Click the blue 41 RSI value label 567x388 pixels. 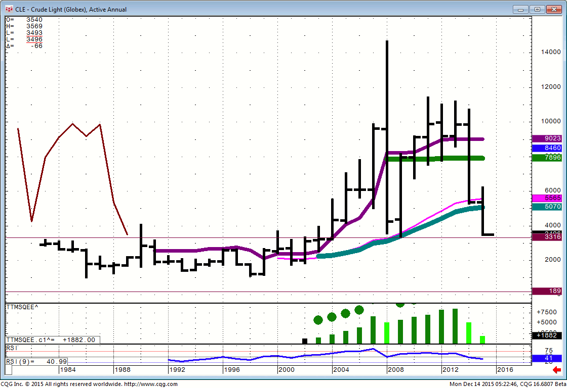547,358
